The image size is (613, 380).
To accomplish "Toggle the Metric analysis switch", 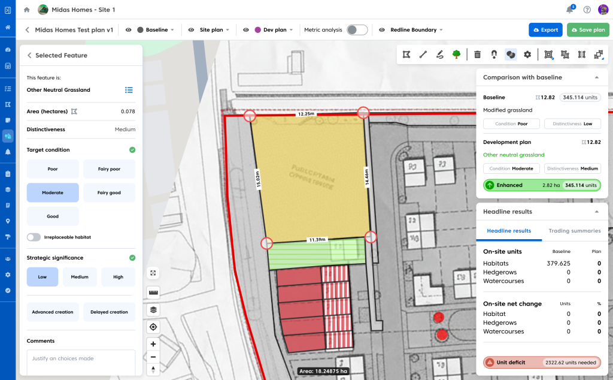I will pyautogui.click(x=357, y=30).
